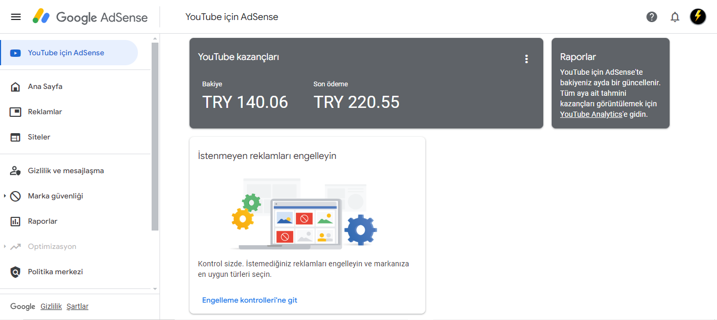Click Son ödeme amount TRY 220.55
Screen dimensions: 717x320
pyautogui.click(x=356, y=102)
